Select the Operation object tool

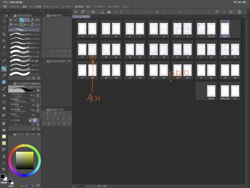4,34
